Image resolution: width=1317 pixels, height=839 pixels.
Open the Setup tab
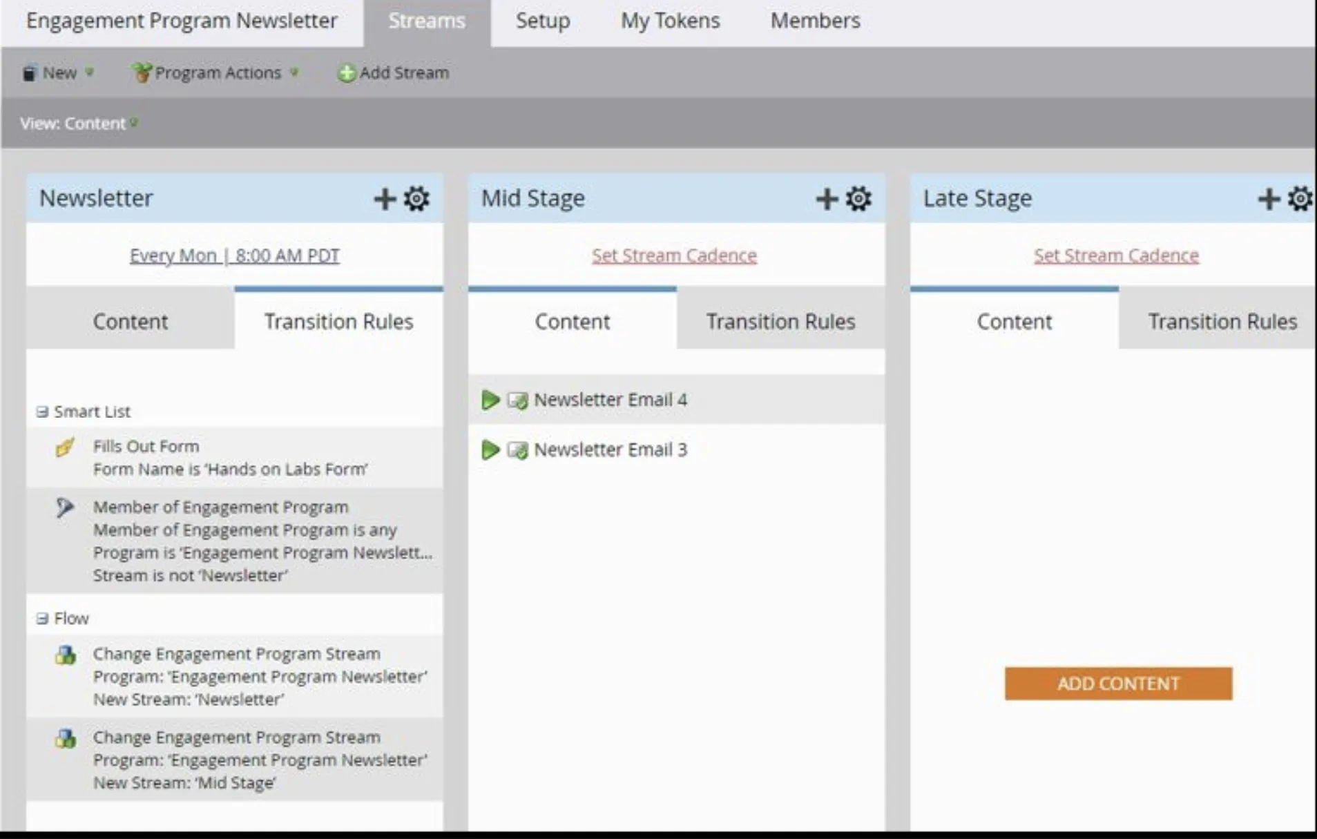[543, 21]
